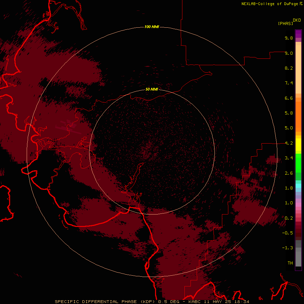Click the cyan color scale segment

click(298, 186)
